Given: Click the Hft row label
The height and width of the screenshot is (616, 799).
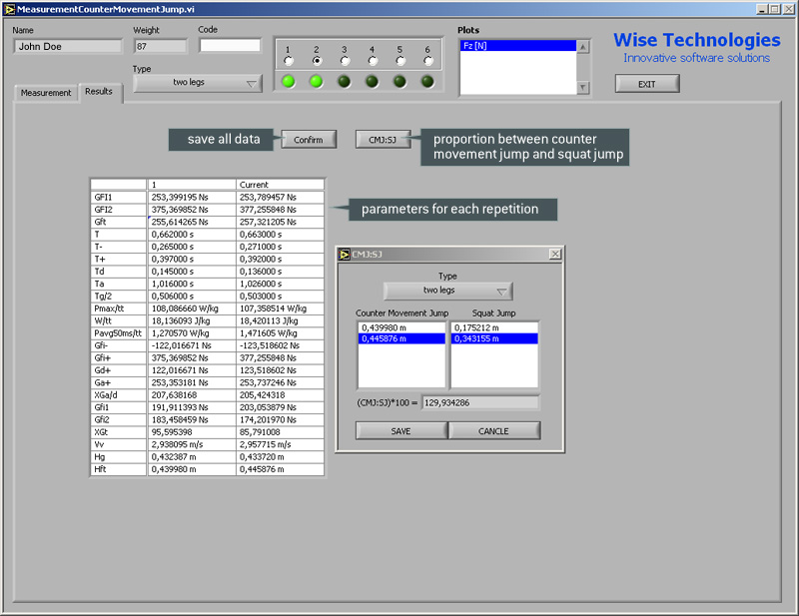Looking at the screenshot, I should click(119, 469).
